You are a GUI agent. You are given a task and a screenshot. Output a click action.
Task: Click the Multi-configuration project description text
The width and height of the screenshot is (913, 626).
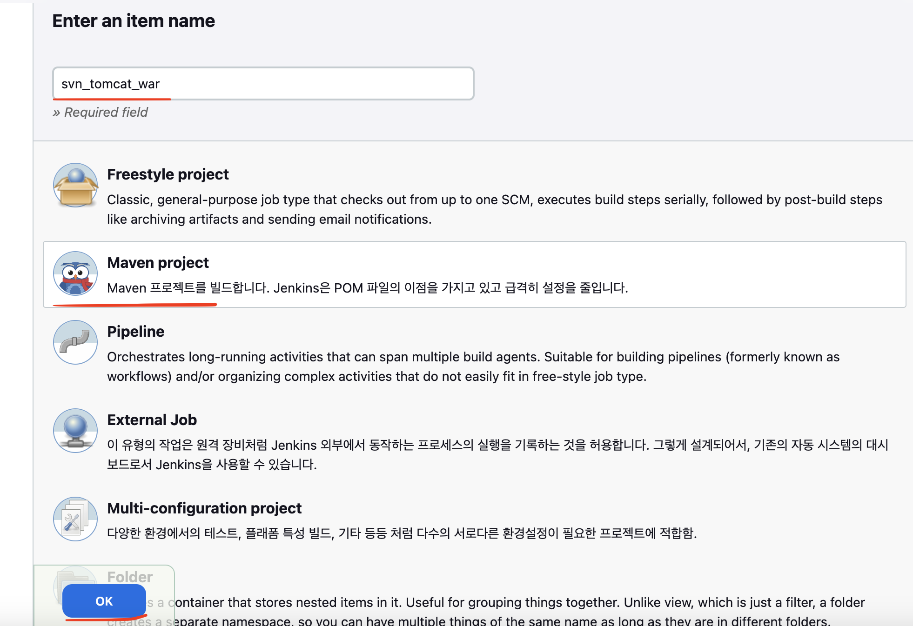[x=402, y=533]
